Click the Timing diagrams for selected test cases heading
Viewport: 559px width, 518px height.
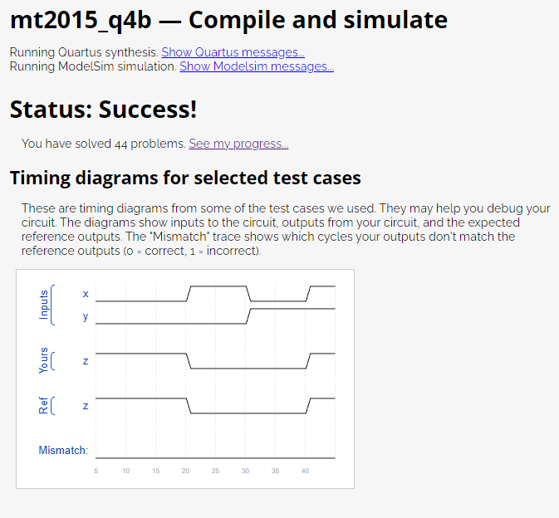pos(184,178)
